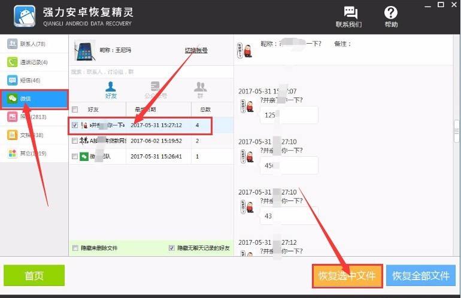
Task: Click the message bubble starting with 43
Action: 289,215
